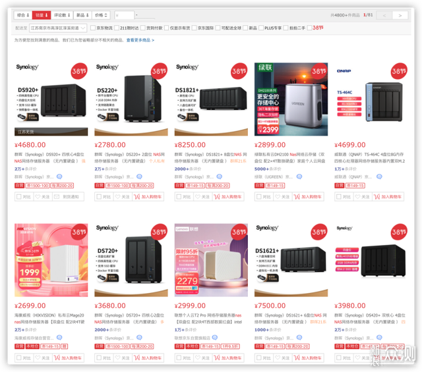The width and height of the screenshot is (422, 372).
Task: Go to next results page
Action: click(400, 15)
